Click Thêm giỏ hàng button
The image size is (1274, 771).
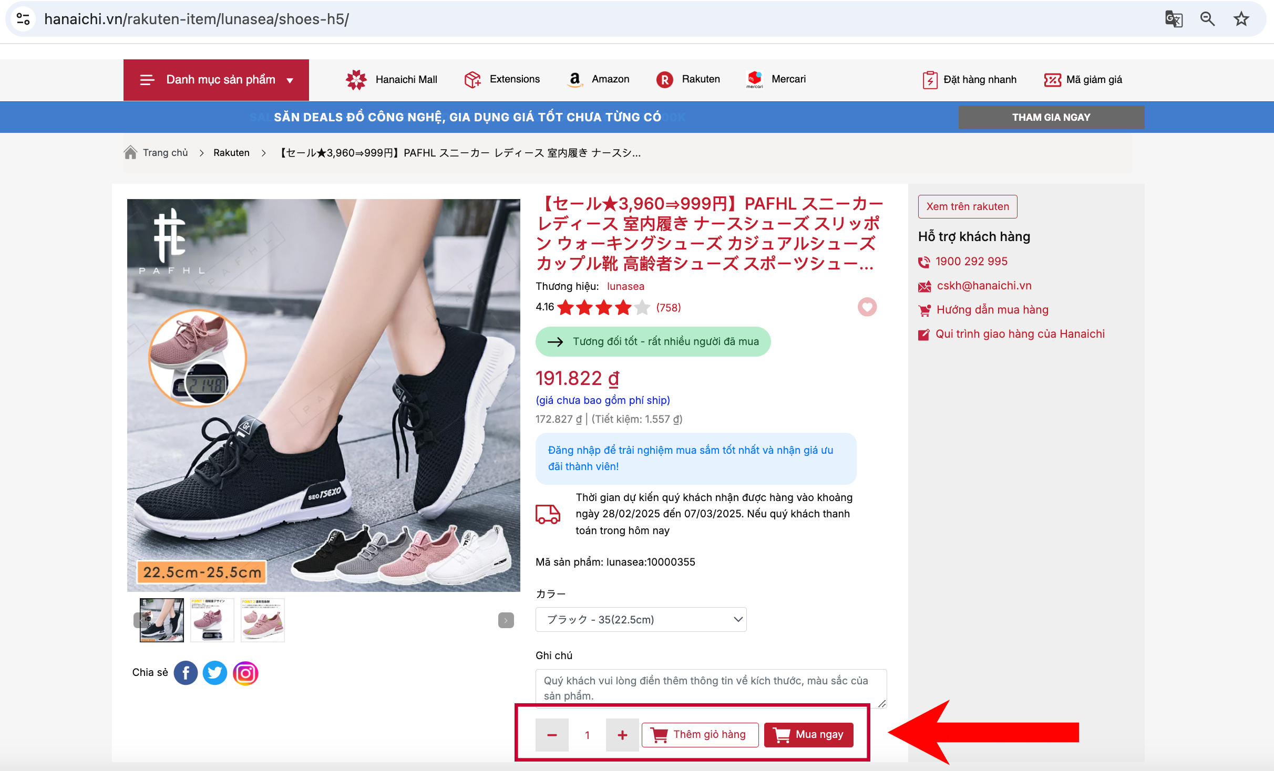[700, 735]
